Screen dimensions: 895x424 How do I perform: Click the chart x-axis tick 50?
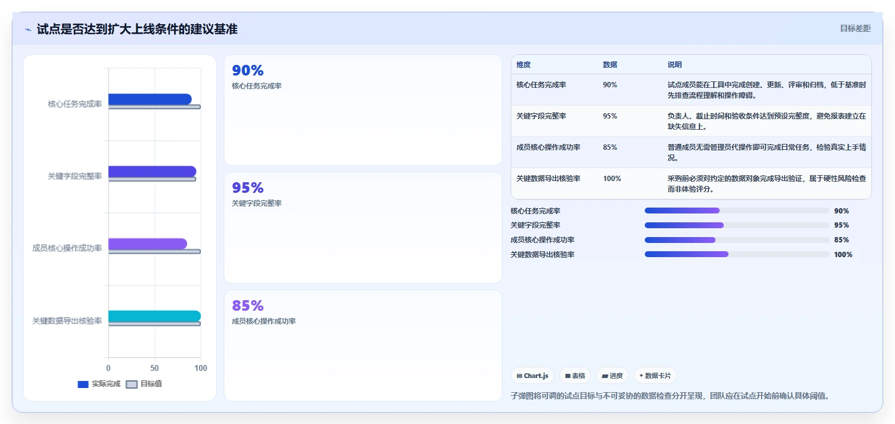tap(155, 369)
